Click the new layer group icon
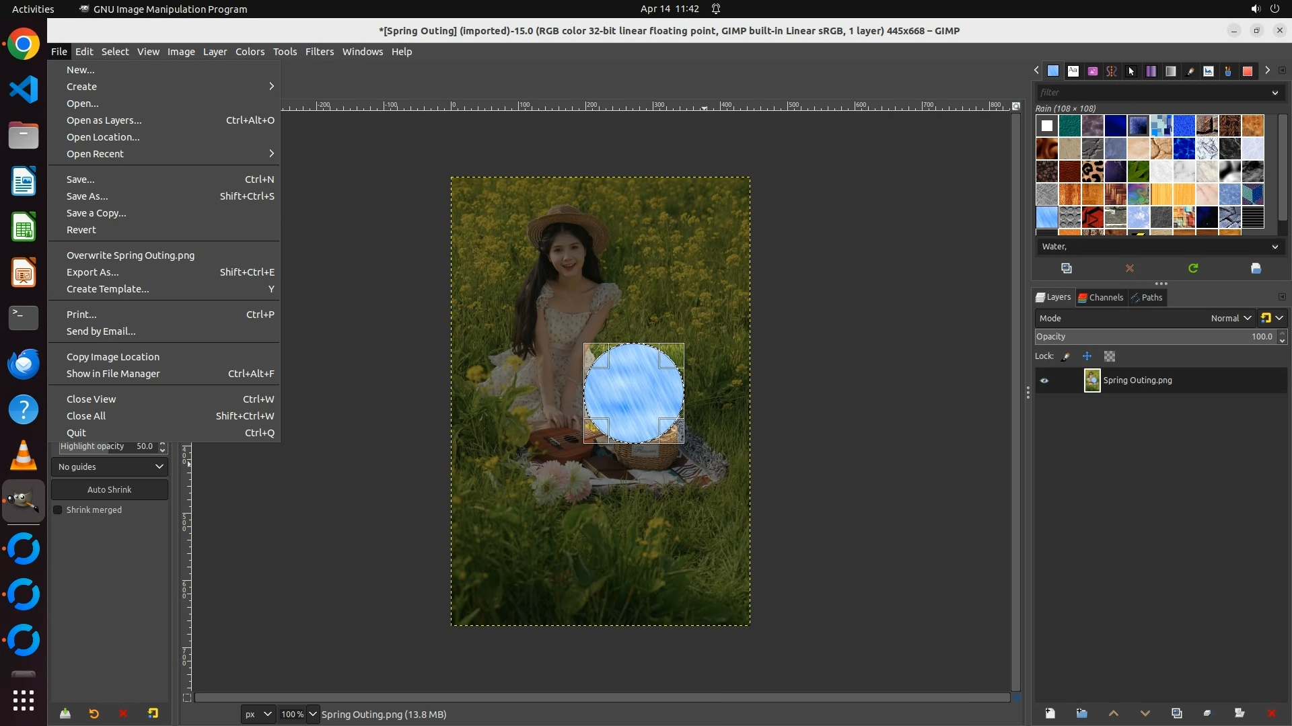The image size is (1292, 726). [x=1081, y=713]
